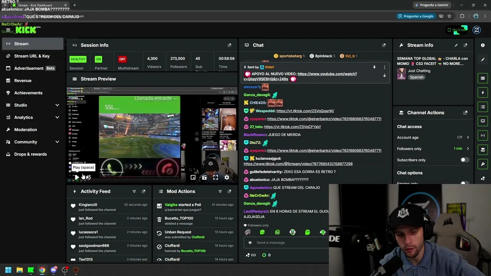This screenshot has width=491, height=276.
Task: Toggle chat widget in right rail
Action: pyautogui.click(x=483, y=121)
